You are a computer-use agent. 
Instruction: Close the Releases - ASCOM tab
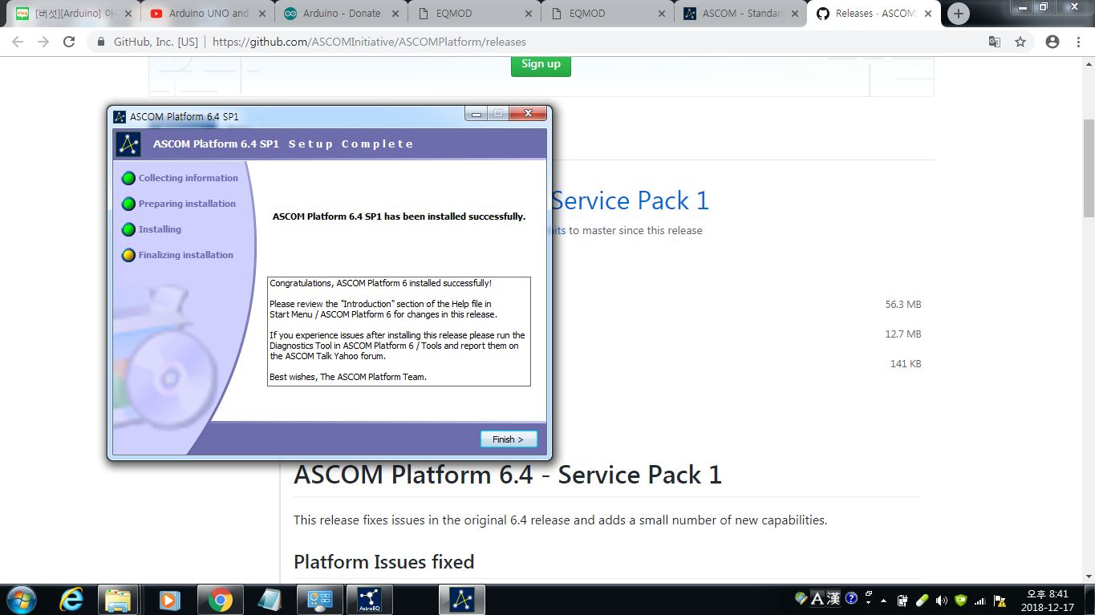929,14
